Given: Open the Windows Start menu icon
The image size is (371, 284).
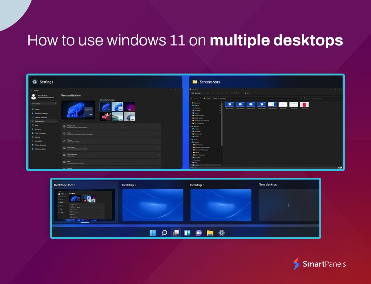Looking at the screenshot, I should (x=153, y=233).
